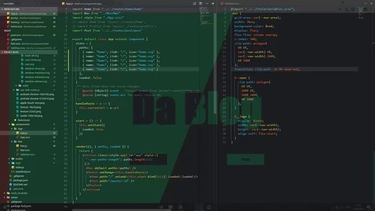The image size is (375, 211).
Task: Expand the node_modules folder
Action: pos(19,193)
